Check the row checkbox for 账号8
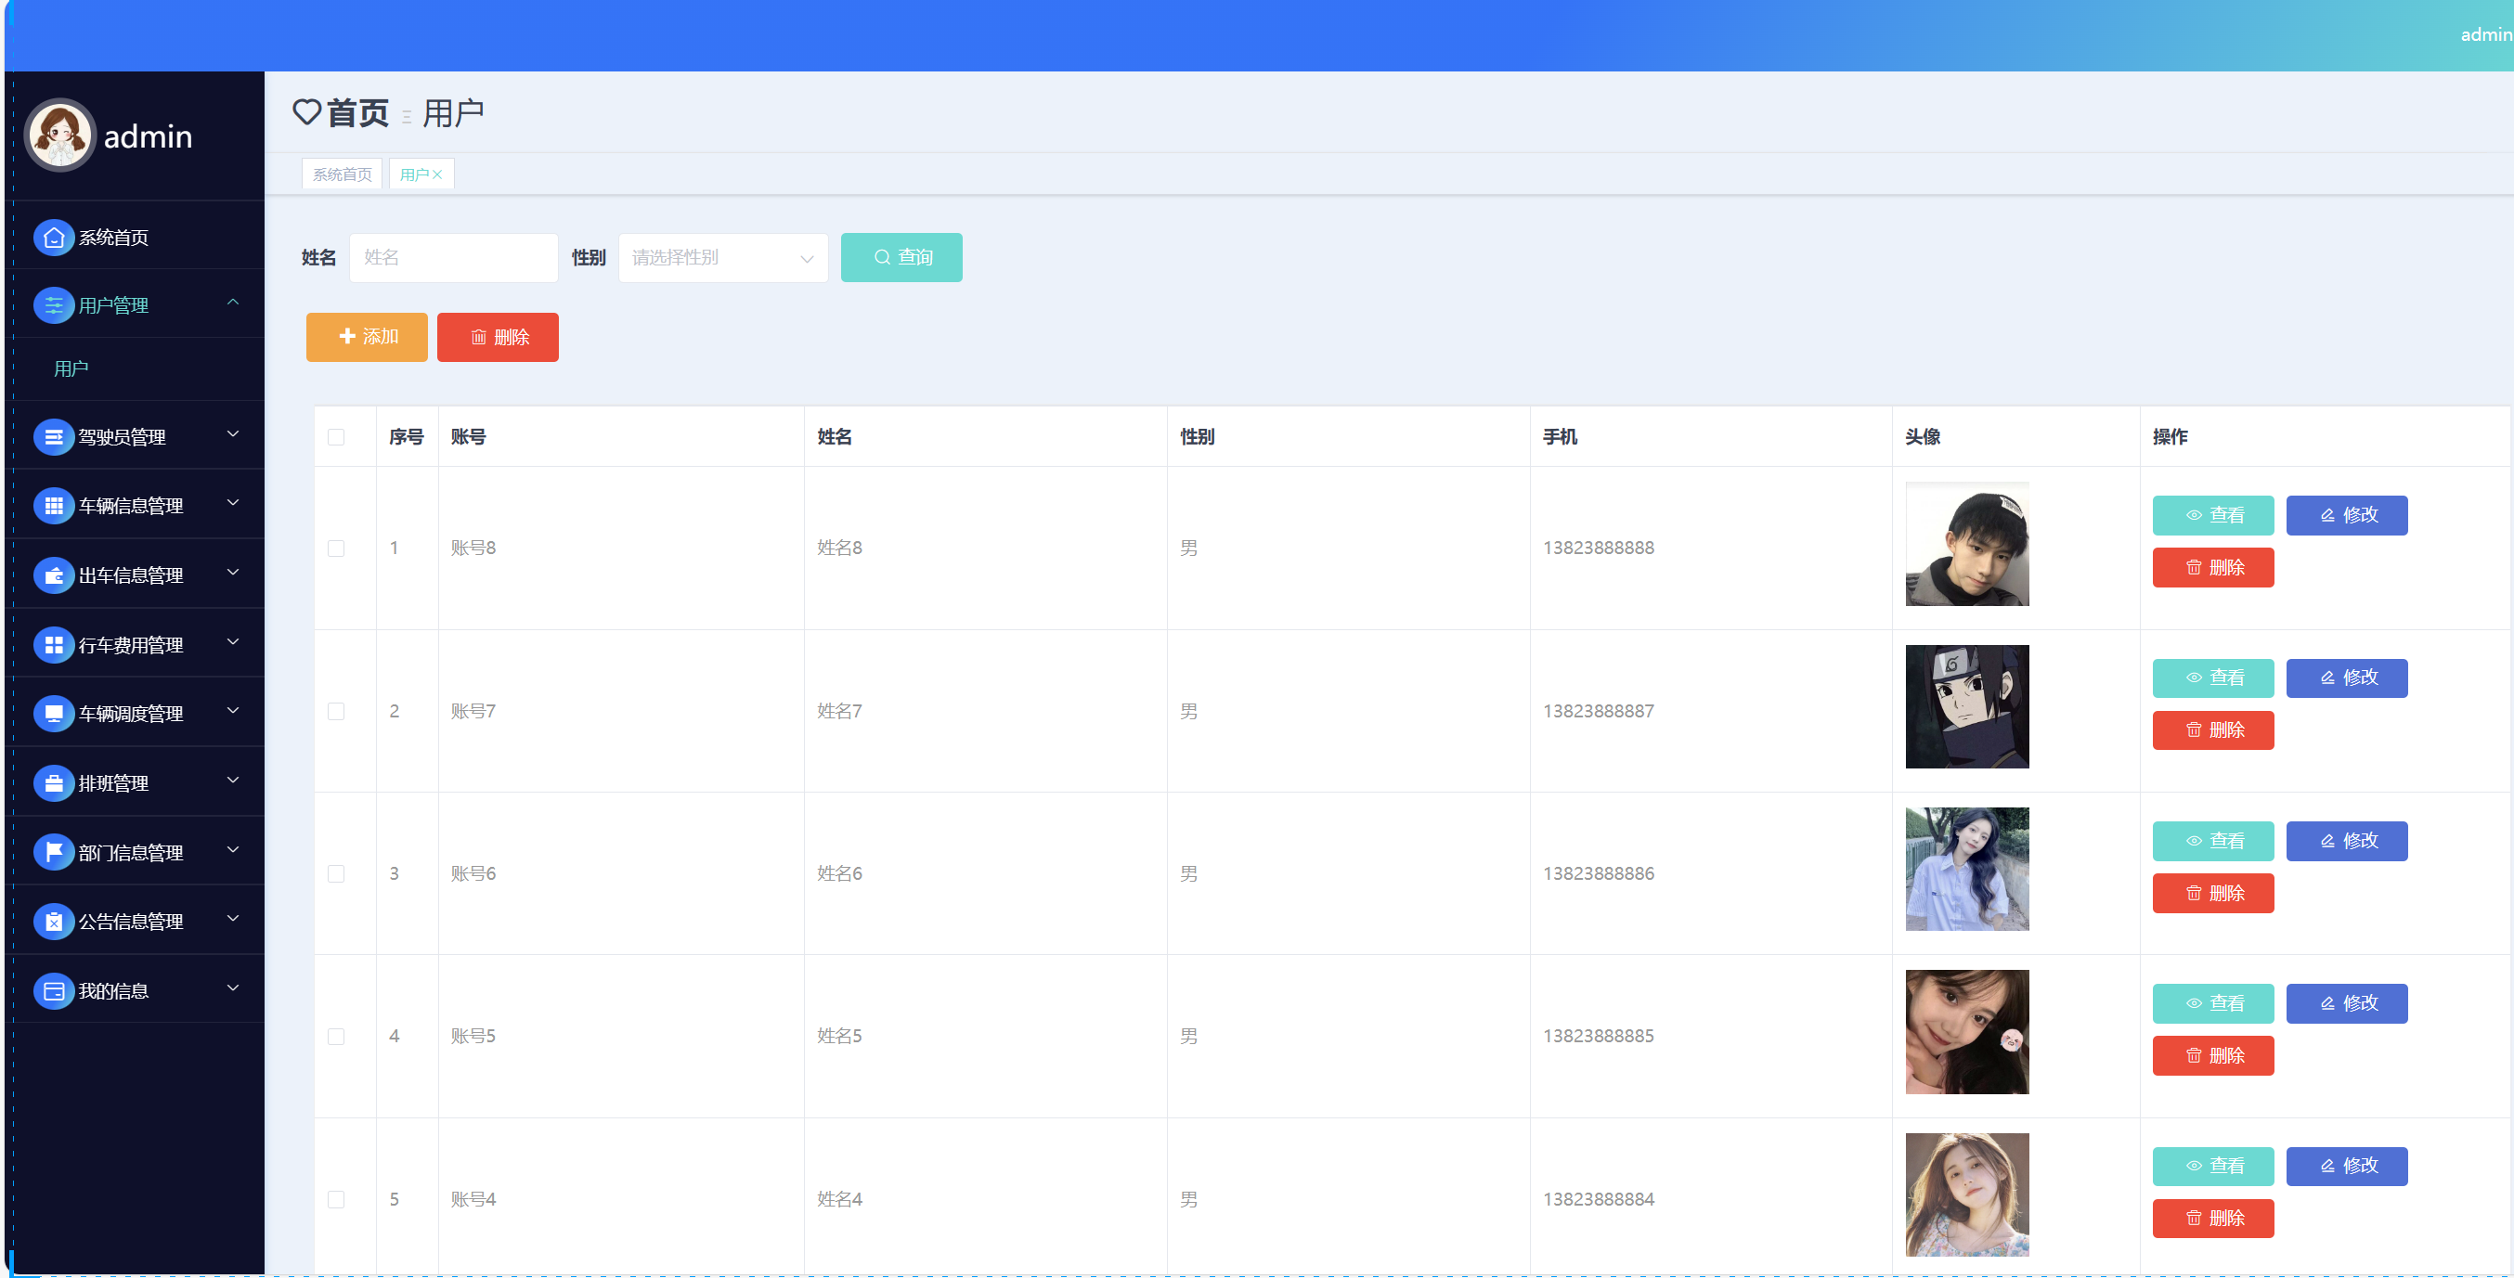 pos(336,549)
